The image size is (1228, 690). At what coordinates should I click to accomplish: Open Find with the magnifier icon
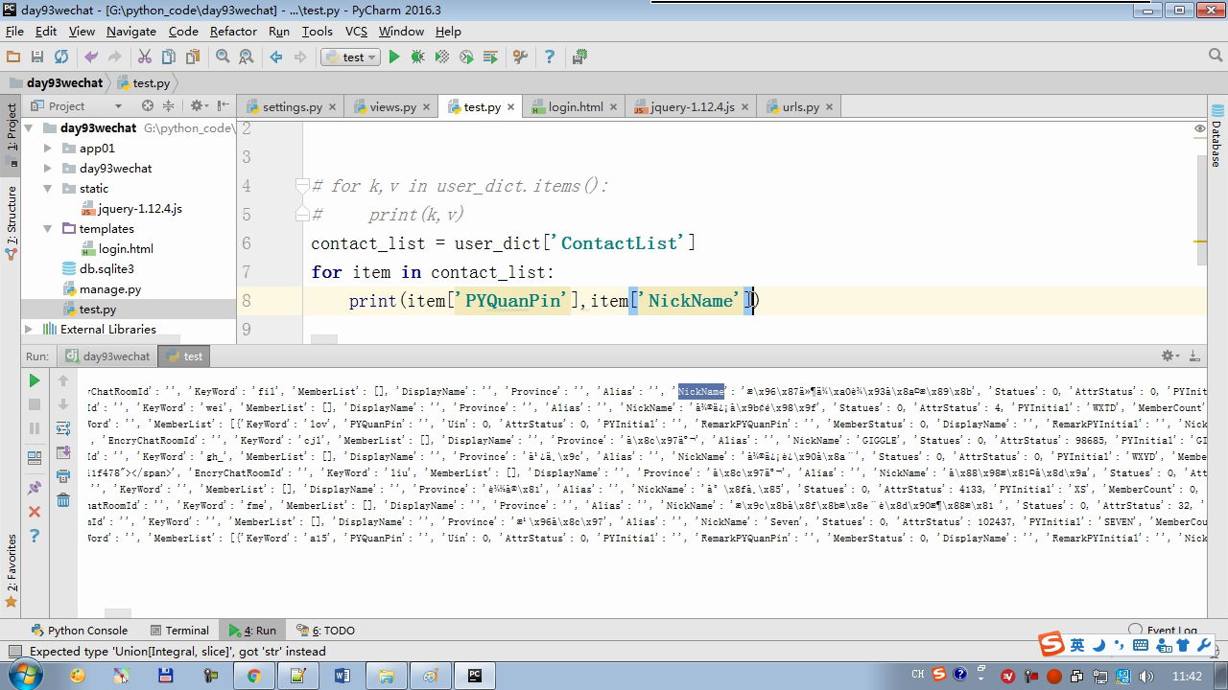(223, 57)
